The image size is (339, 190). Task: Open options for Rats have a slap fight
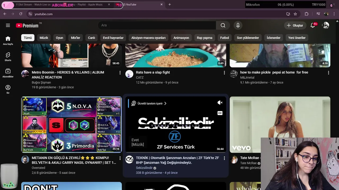click(224, 73)
